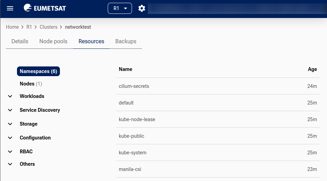This screenshot has width=327, height=181.
Task: Click the Workloads sidebar label
Action: [32, 96]
